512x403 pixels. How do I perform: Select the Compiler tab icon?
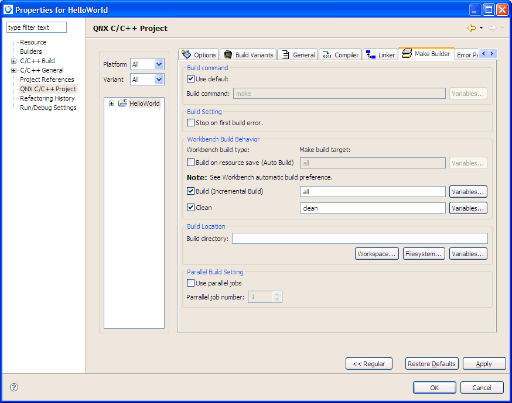coord(326,54)
